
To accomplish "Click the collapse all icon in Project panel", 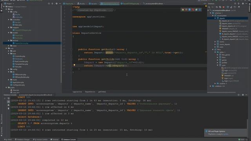I will click(52, 4).
